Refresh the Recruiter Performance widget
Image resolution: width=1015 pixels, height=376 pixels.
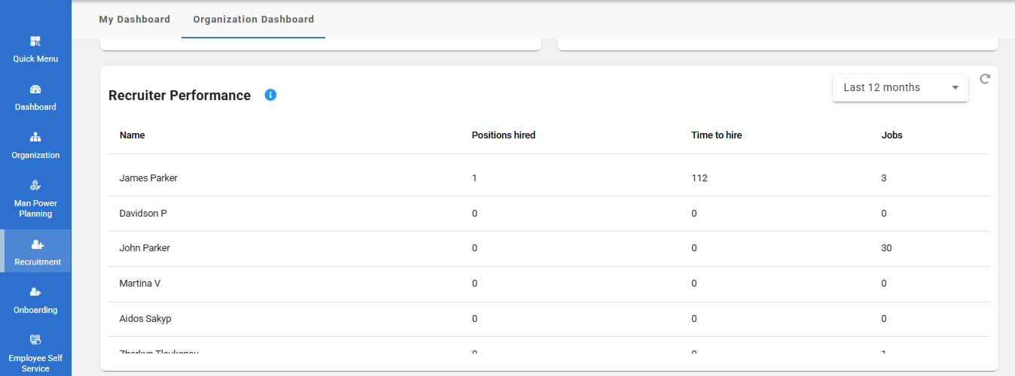point(985,79)
